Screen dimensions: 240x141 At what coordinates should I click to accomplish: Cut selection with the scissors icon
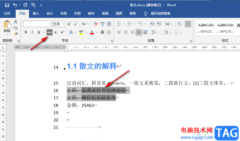tap(16, 22)
